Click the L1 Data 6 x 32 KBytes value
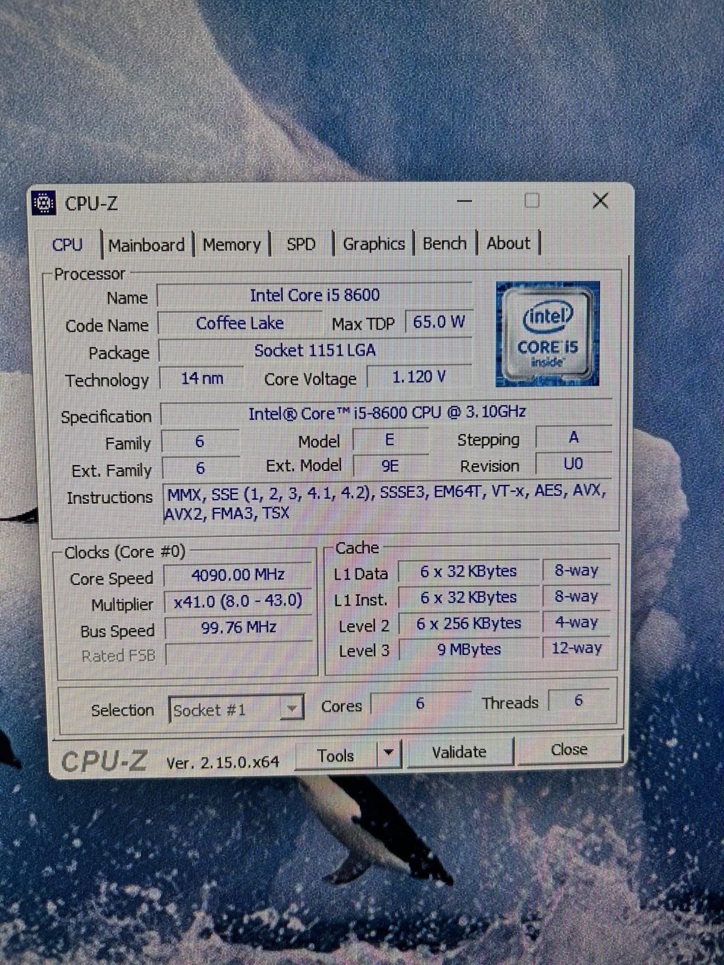 (469, 571)
